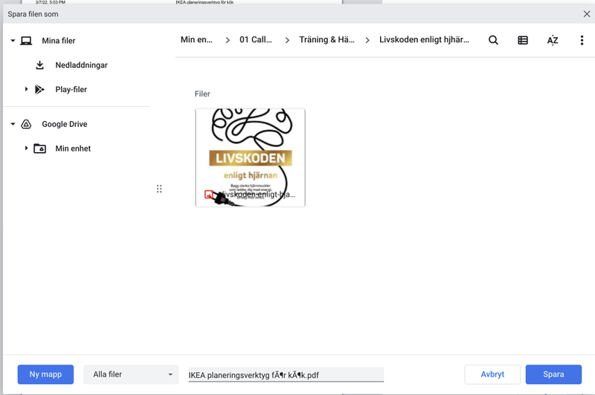Image resolution: width=595 pixels, height=395 pixels.
Task: Go to the Träning & Hä... breadcrumb
Action: [x=327, y=40]
